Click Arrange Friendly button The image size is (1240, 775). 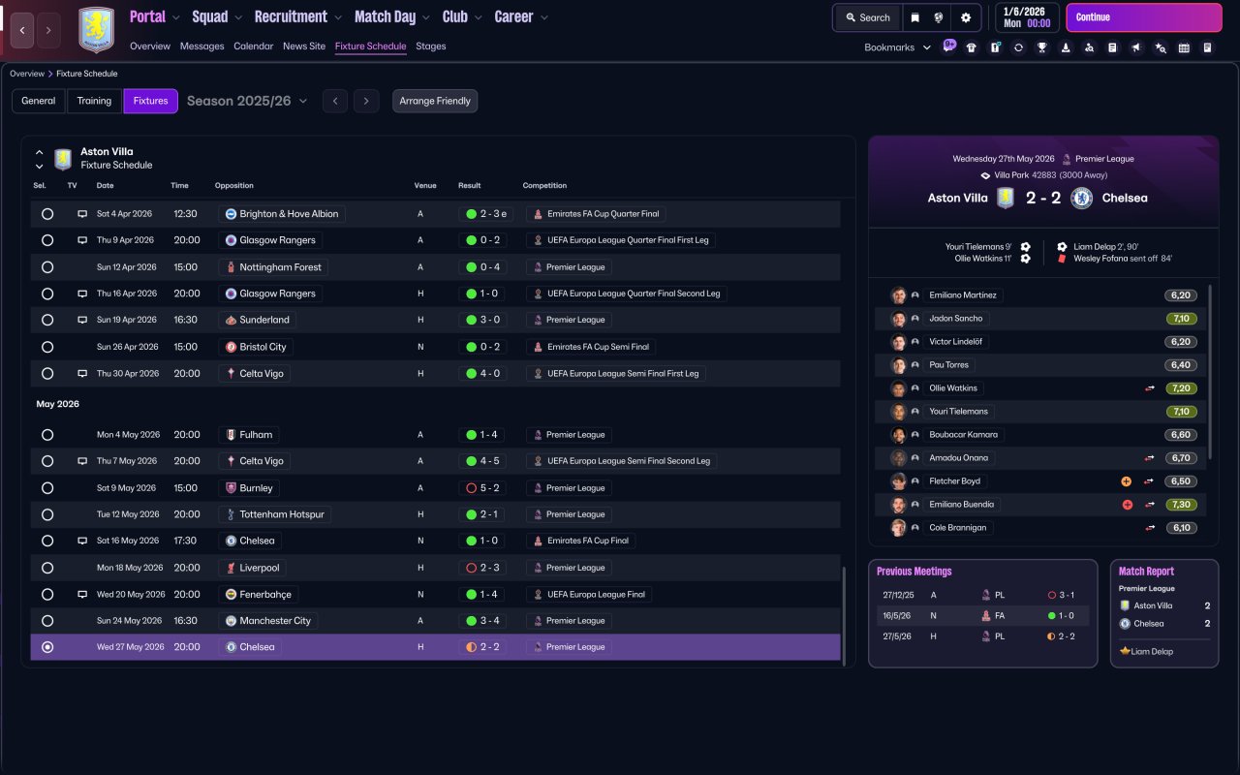(x=435, y=101)
